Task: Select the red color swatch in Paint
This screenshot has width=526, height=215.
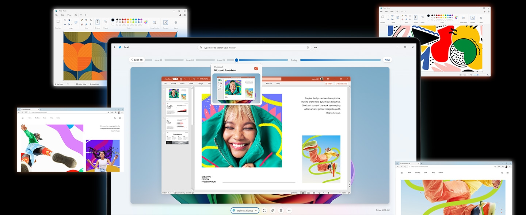Action: 125,20
